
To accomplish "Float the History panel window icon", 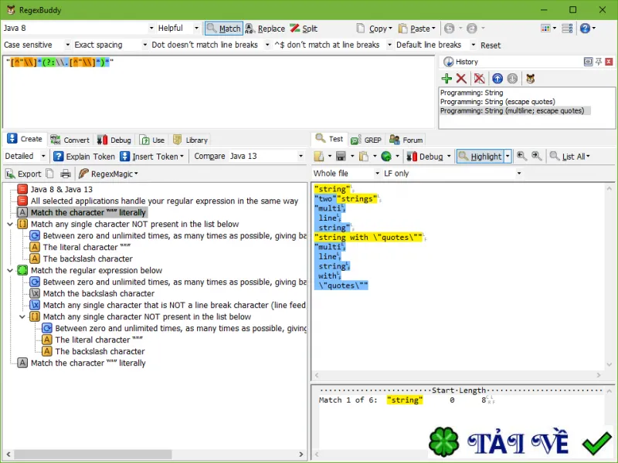I will pos(588,62).
